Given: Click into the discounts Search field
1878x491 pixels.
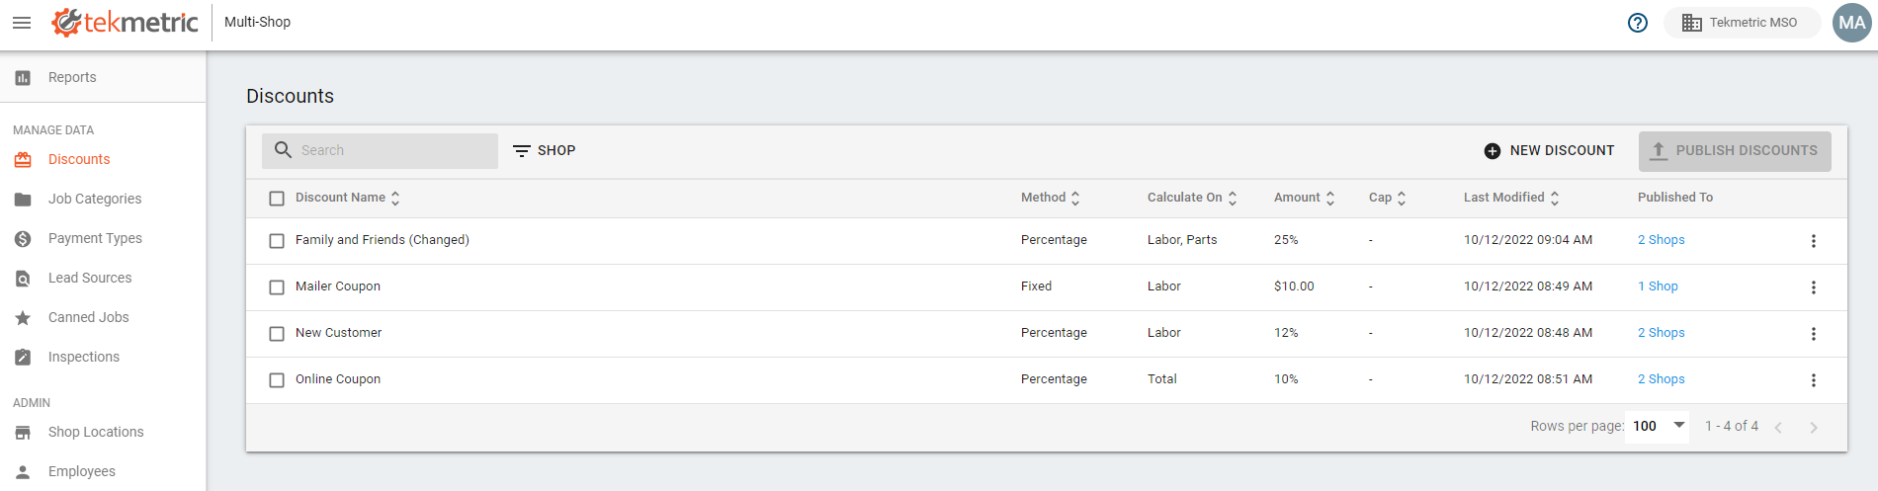Looking at the screenshot, I should click(x=380, y=150).
